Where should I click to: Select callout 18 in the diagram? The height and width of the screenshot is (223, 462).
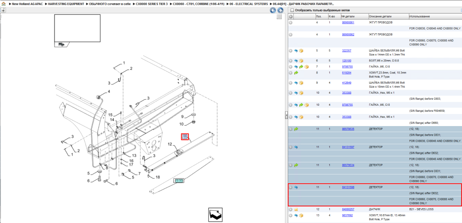pos(158,177)
